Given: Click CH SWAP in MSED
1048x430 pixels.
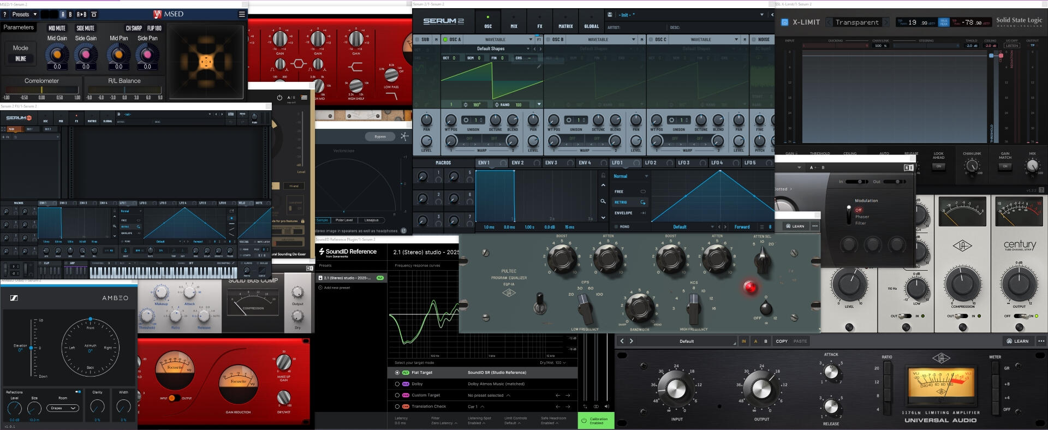Looking at the screenshot, I should (134, 28).
